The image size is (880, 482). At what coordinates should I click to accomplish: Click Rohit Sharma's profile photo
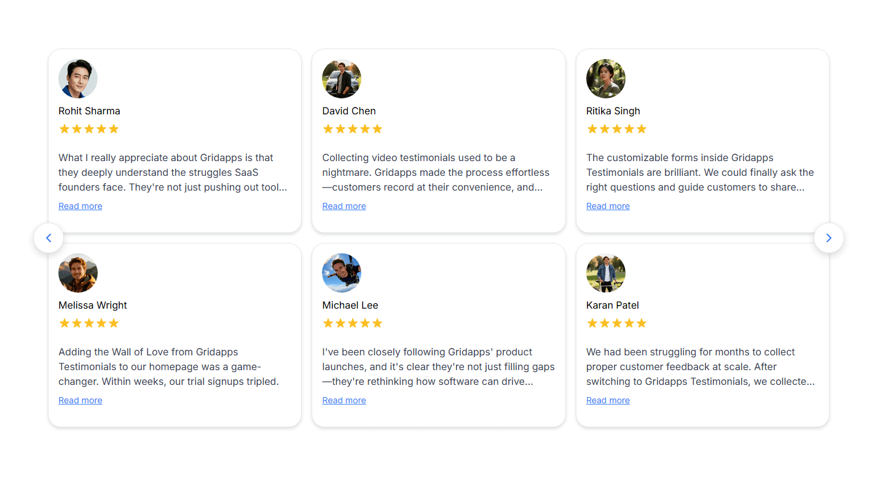pyautogui.click(x=78, y=79)
